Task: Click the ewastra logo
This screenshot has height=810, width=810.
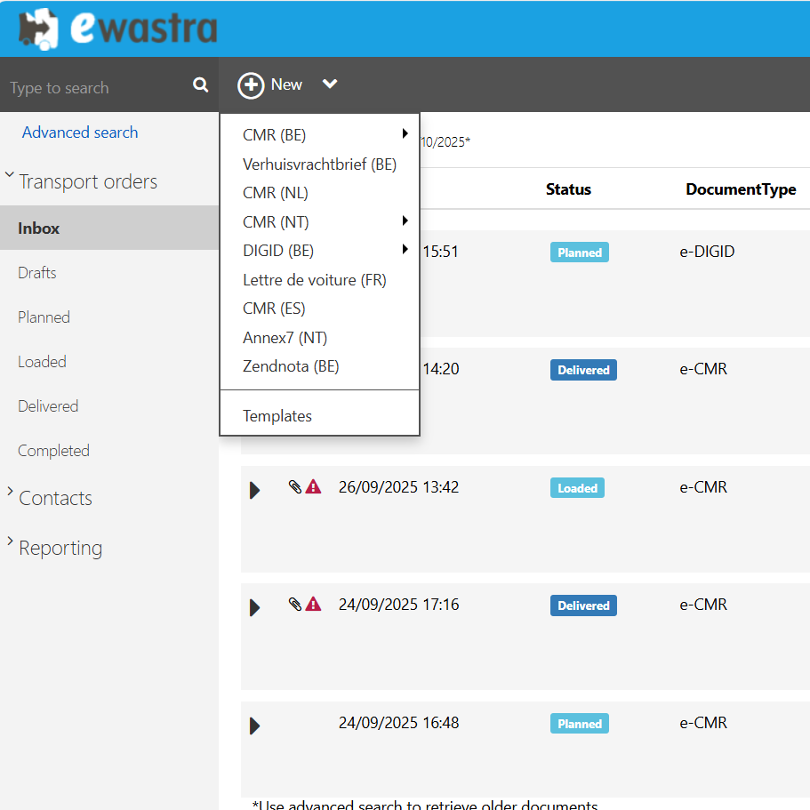Action: pos(117,28)
